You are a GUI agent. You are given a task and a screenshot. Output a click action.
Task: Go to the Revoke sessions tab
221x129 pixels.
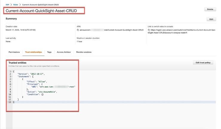pyautogui.click(x=84, y=52)
